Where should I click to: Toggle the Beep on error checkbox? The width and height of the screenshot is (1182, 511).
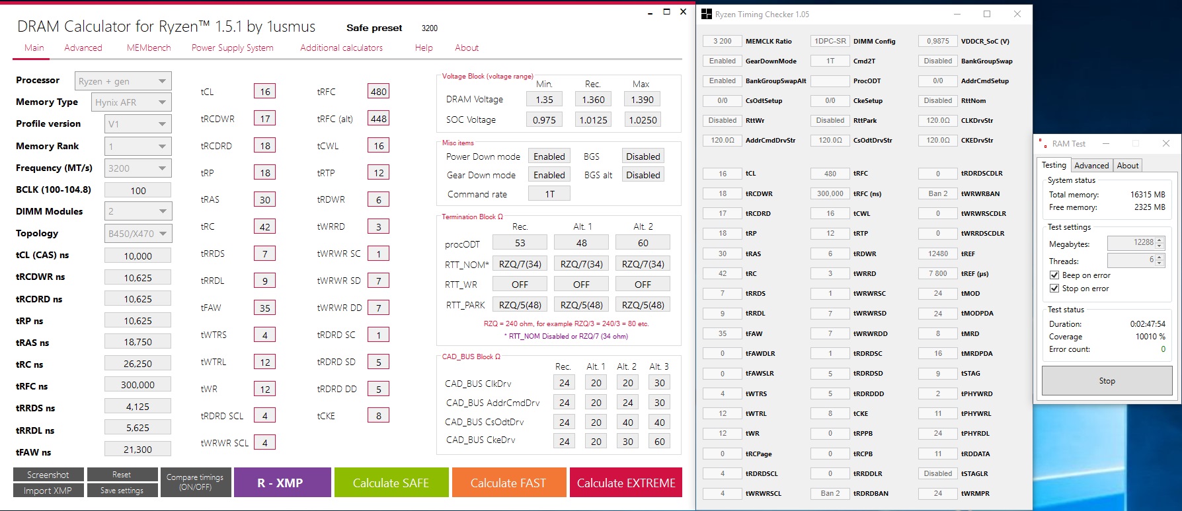[1054, 275]
